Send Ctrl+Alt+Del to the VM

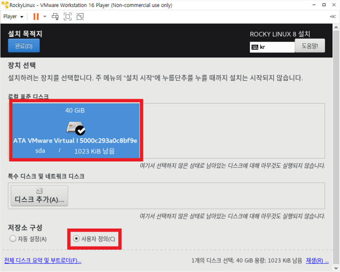tap(55, 17)
